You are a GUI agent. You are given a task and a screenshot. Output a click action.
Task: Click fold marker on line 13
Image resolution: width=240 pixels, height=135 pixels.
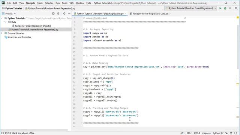pos(82,48)
